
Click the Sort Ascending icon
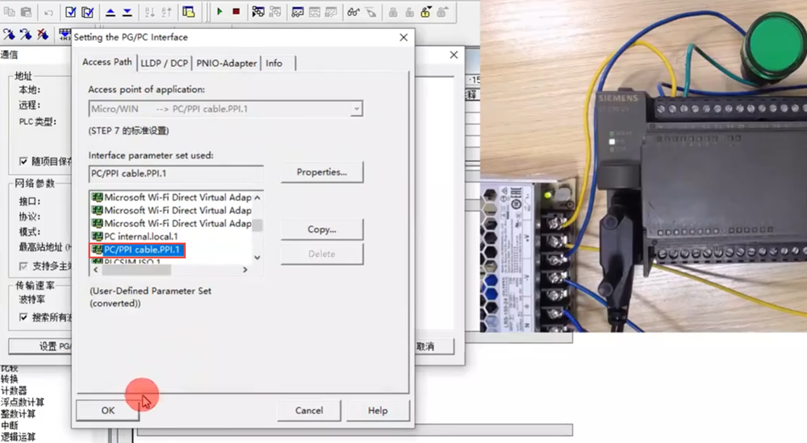[150, 12]
